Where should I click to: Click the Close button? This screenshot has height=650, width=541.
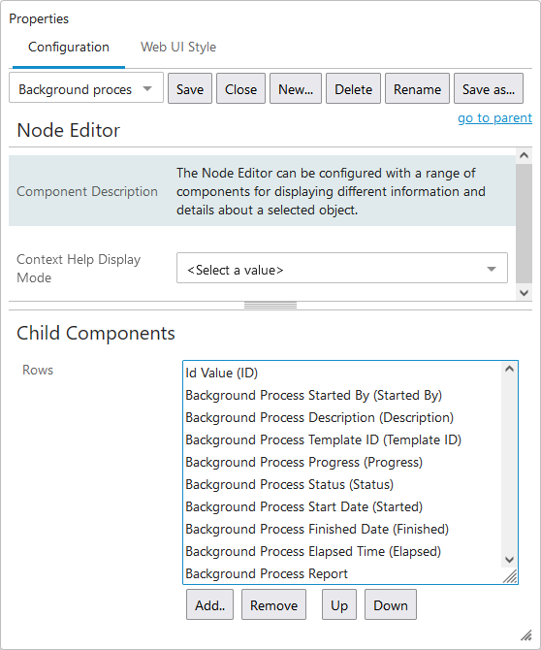(240, 88)
